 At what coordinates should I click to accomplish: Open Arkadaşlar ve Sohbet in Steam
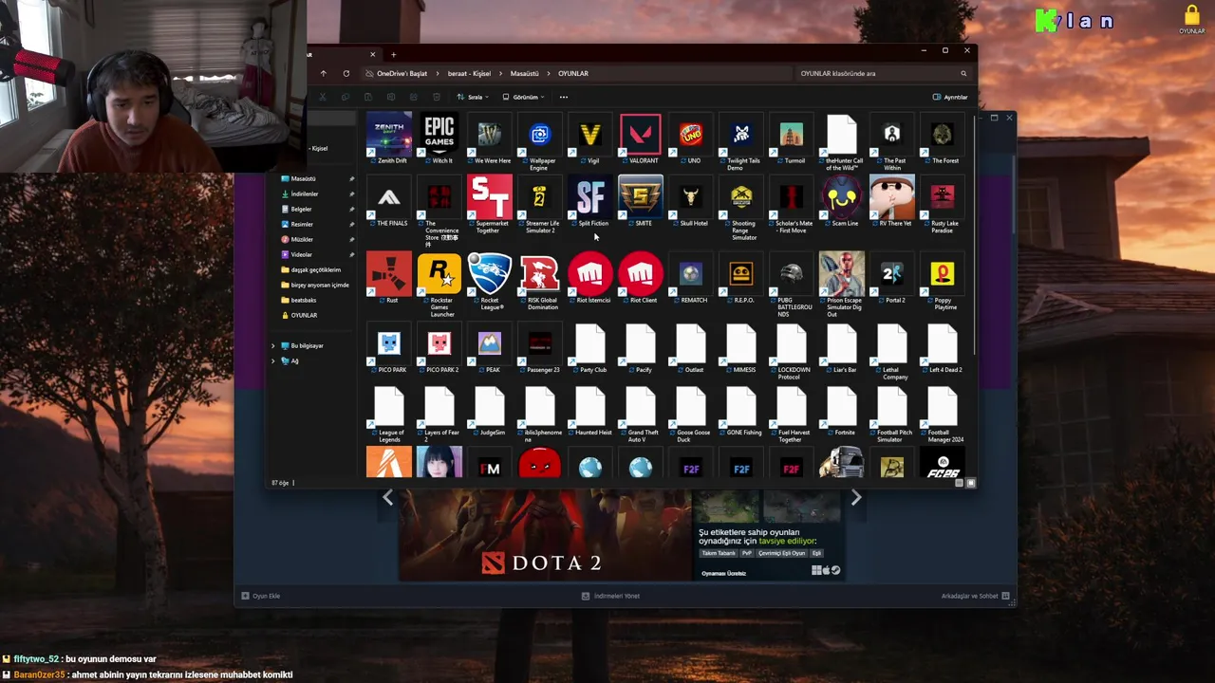click(975, 596)
